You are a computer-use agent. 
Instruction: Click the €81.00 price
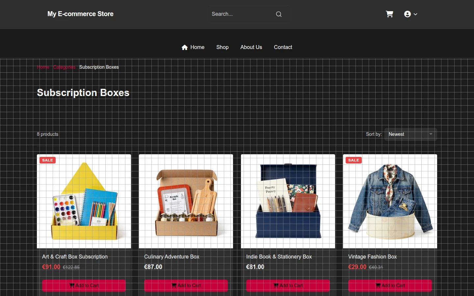coord(255,267)
